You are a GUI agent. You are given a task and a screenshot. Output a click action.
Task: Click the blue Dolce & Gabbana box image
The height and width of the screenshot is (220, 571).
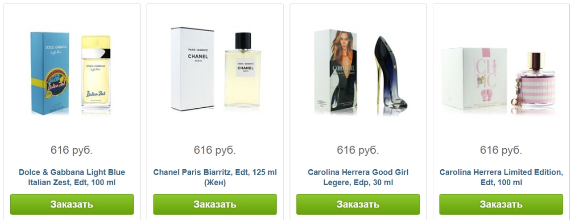pos(50,73)
